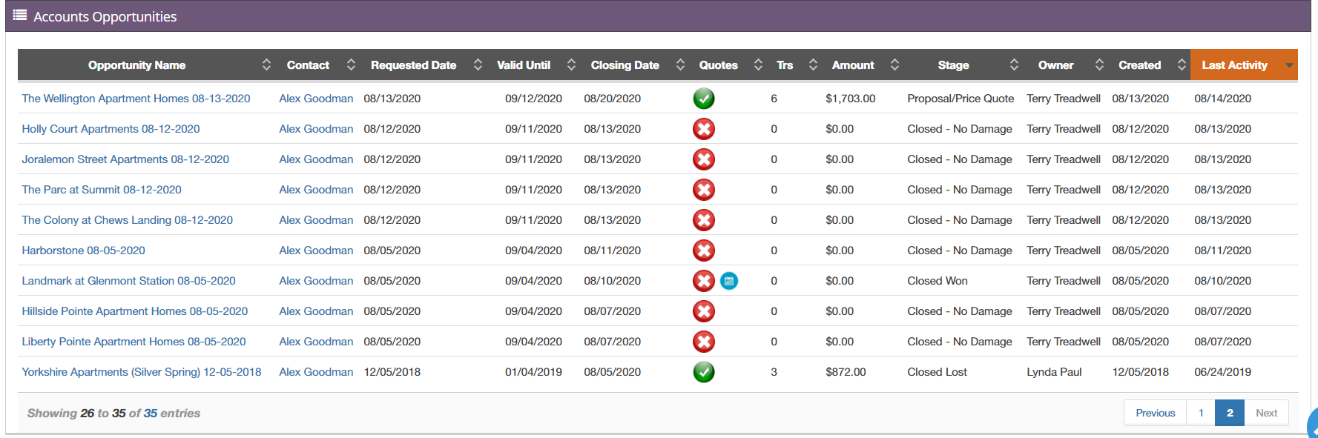This screenshot has width=1318, height=438.
Task: Click the Closed Won stage cell
Action: point(938,281)
